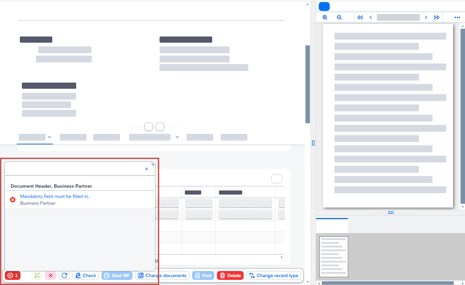This screenshot has height=285, width=465.
Task: Go to next page in viewer
Action: 426,17
